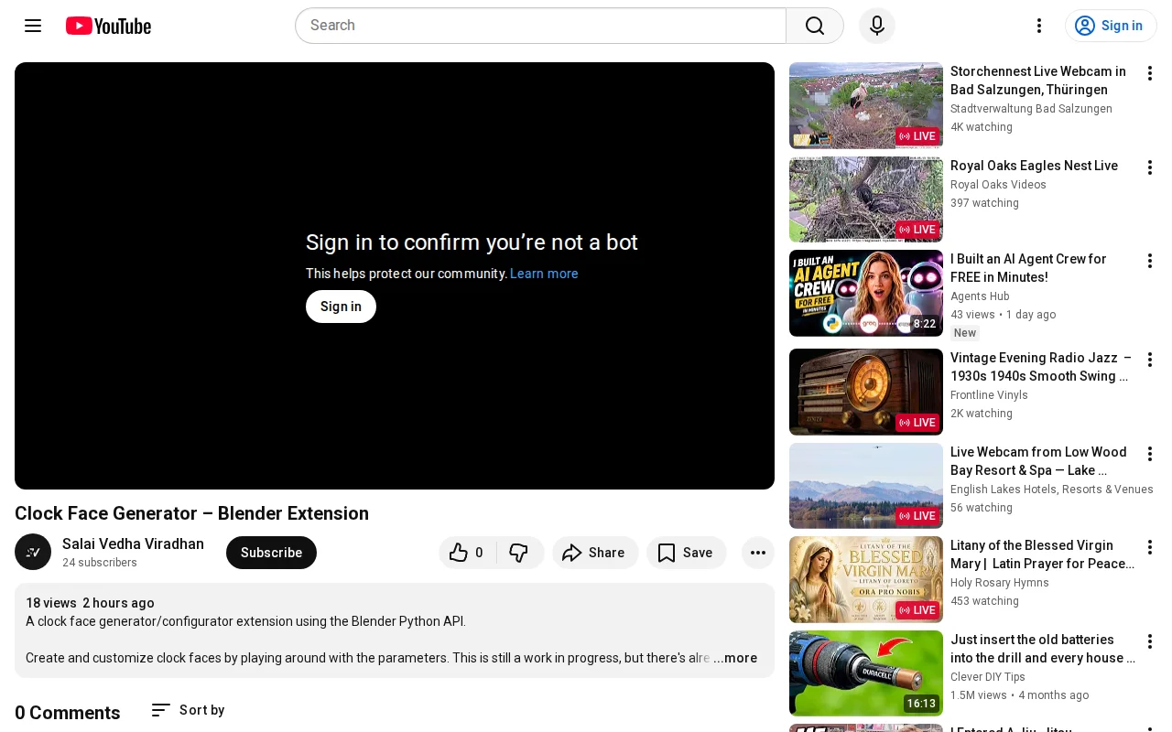
Task: Expand the description with ...more
Action: coord(735,658)
